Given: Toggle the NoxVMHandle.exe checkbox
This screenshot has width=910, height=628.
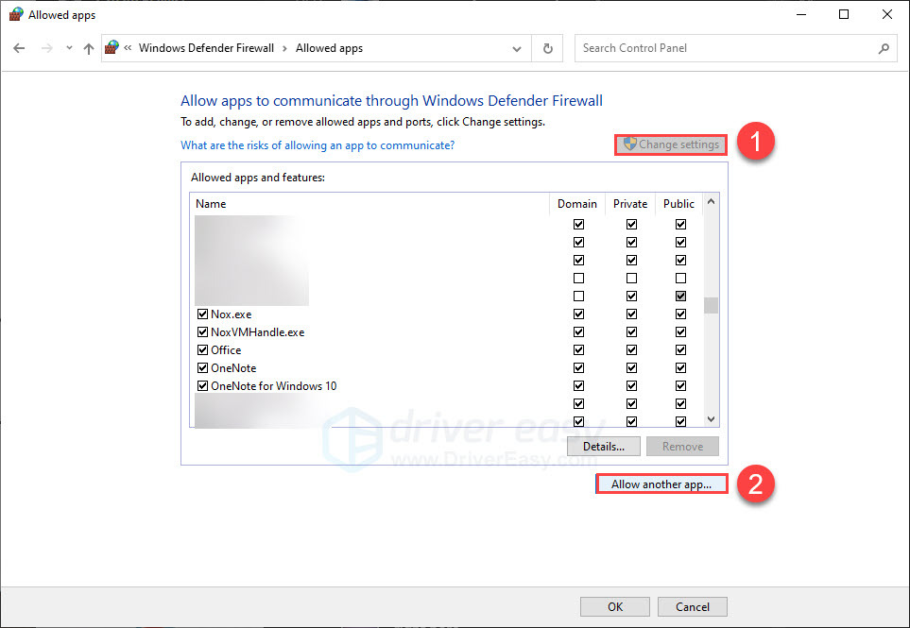Looking at the screenshot, I should click(x=202, y=332).
